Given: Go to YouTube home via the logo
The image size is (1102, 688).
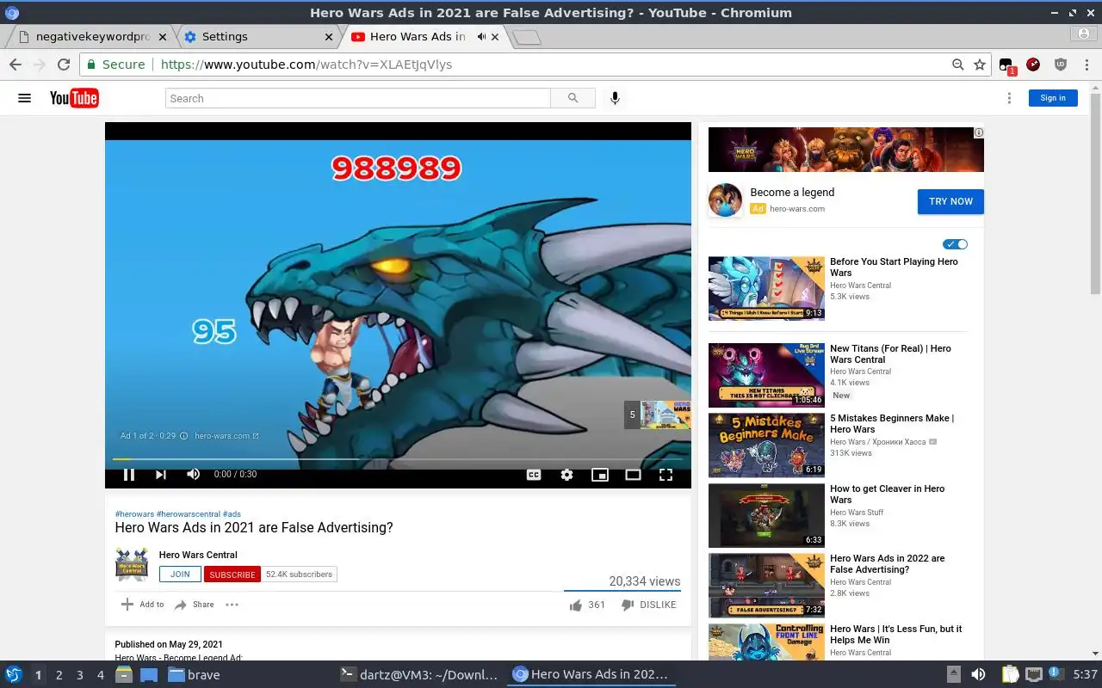Looking at the screenshot, I should 74,98.
